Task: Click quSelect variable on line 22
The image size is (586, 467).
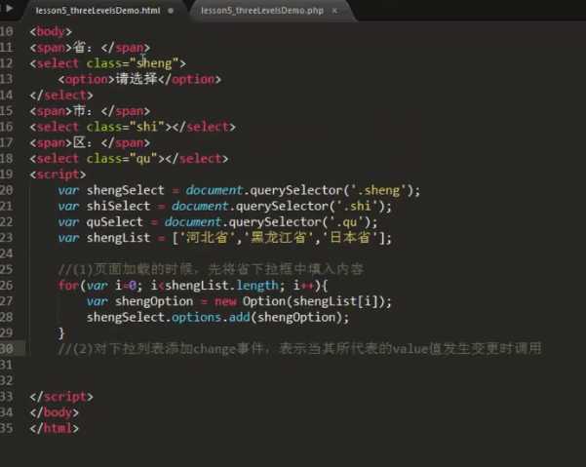Action: [115, 222]
